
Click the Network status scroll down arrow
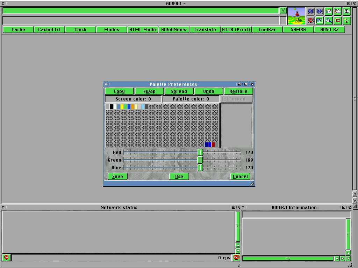238,251
